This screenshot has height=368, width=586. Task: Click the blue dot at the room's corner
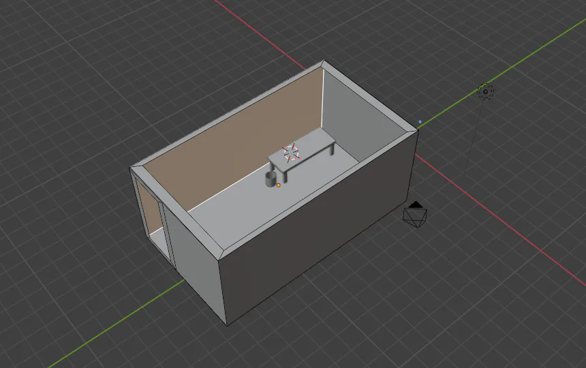click(x=420, y=122)
